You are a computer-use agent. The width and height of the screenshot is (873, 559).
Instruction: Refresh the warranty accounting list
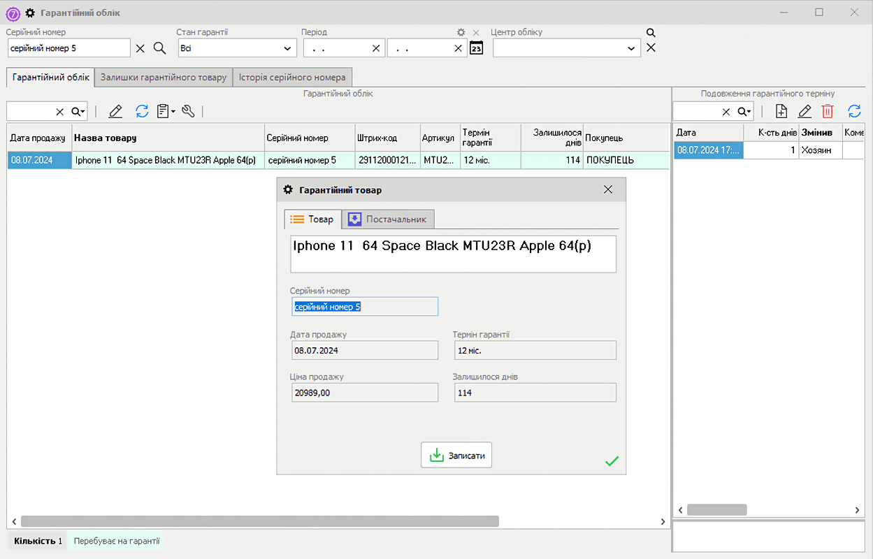pos(142,111)
